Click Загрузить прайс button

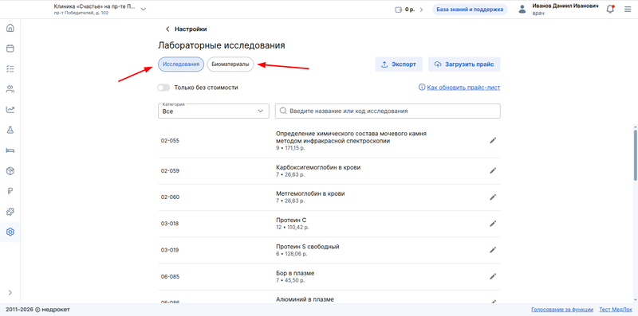tap(464, 64)
